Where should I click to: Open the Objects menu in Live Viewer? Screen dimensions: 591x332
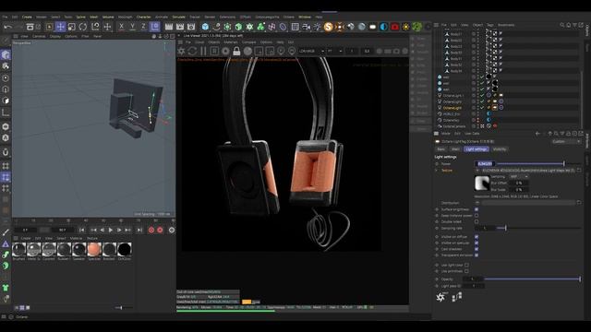(213, 42)
